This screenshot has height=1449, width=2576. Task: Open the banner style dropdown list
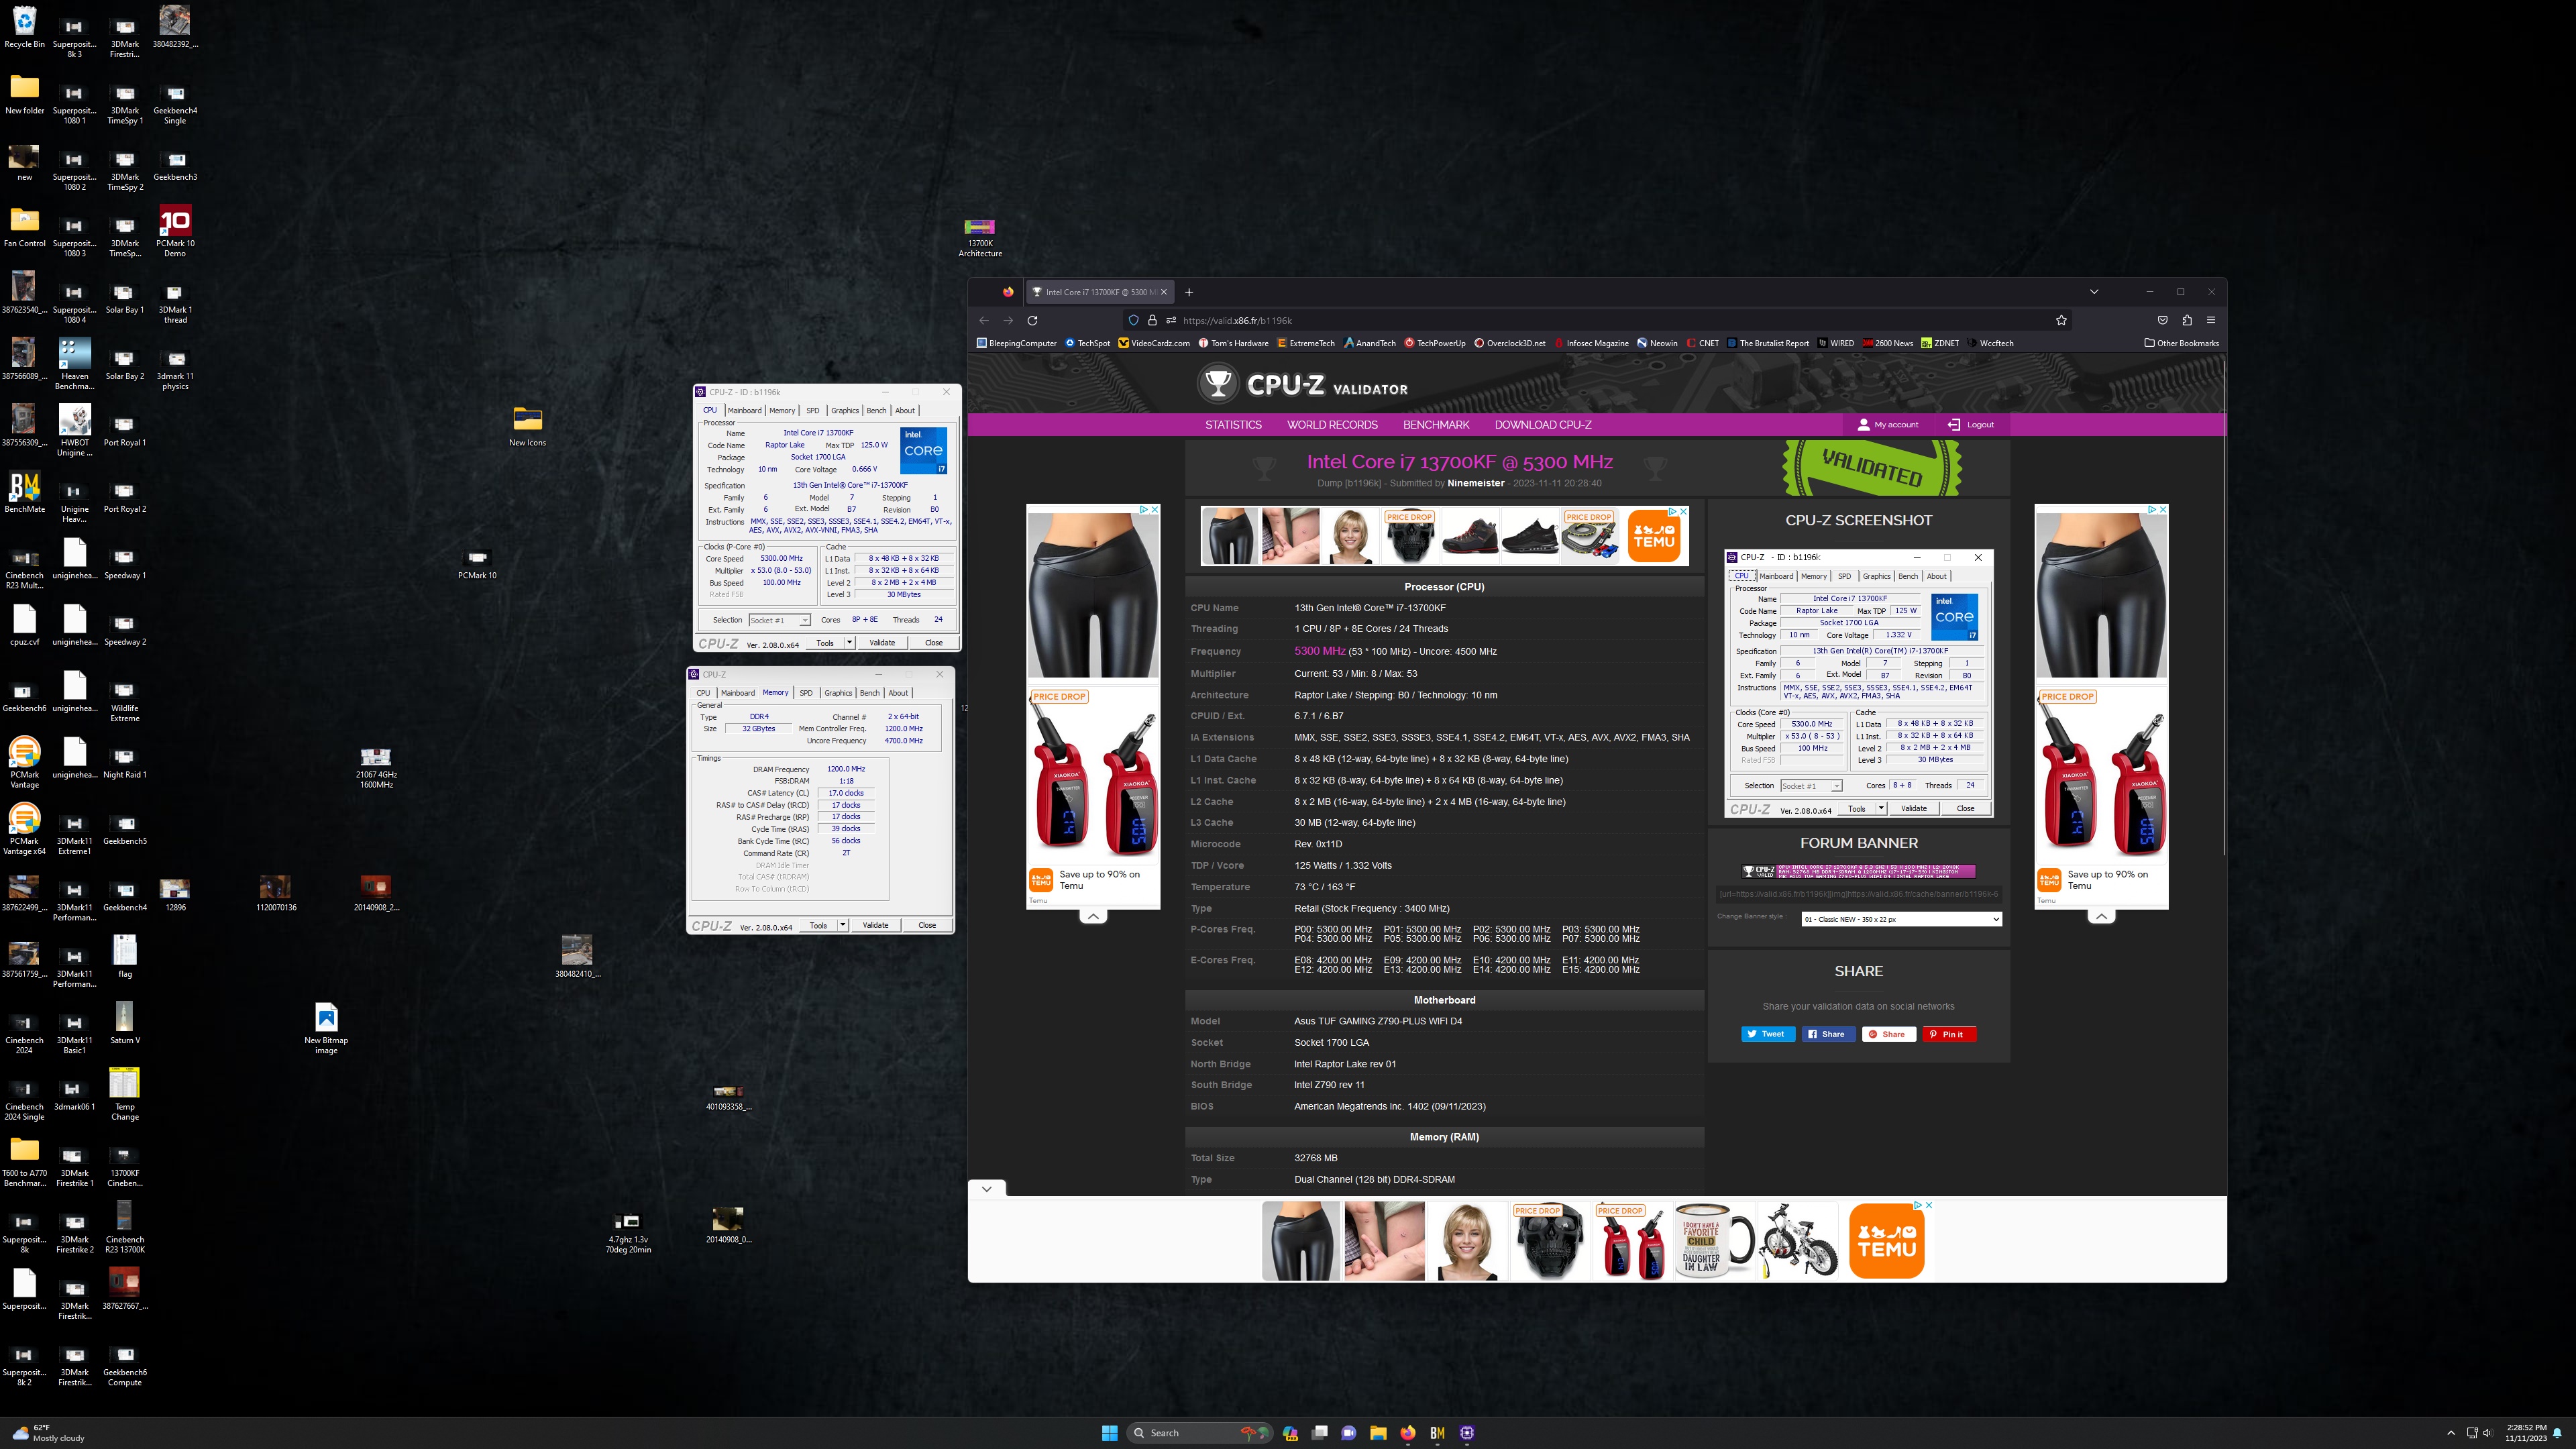(x=1901, y=919)
